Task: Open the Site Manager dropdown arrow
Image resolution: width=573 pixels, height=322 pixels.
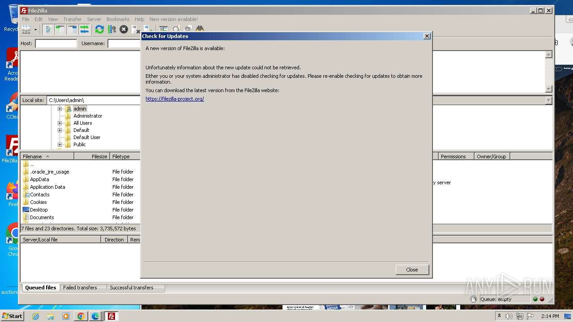Action: point(35,30)
